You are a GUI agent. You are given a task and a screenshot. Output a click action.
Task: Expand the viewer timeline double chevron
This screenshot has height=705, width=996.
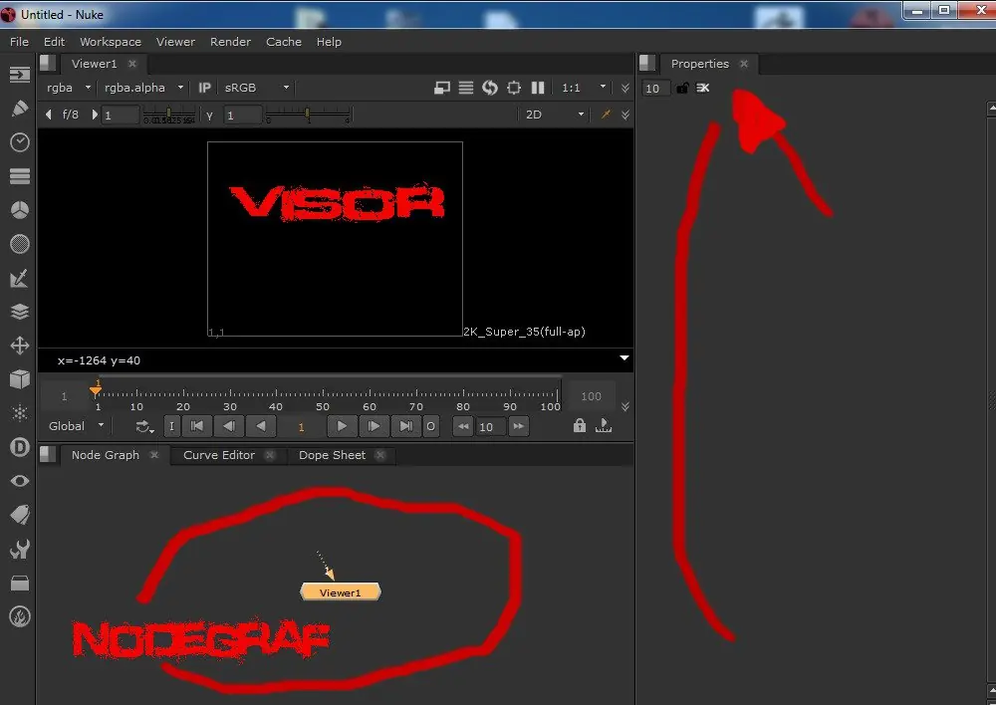(625, 406)
